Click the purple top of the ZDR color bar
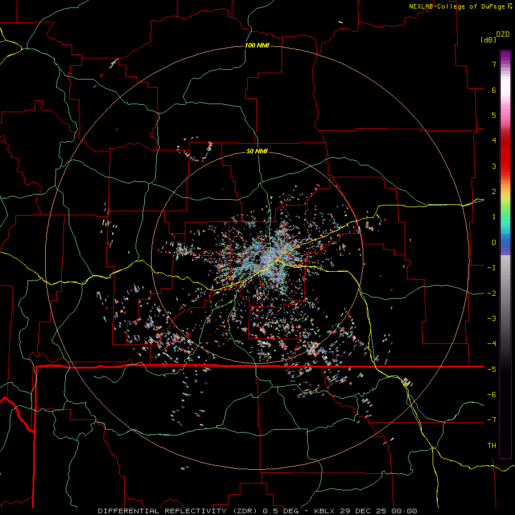Screen dimensions: 515x515 pos(505,56)
